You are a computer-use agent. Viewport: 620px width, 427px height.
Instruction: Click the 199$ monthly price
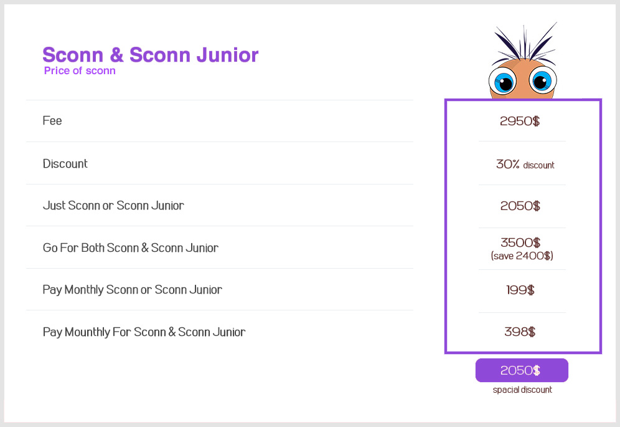click(520, 290)
